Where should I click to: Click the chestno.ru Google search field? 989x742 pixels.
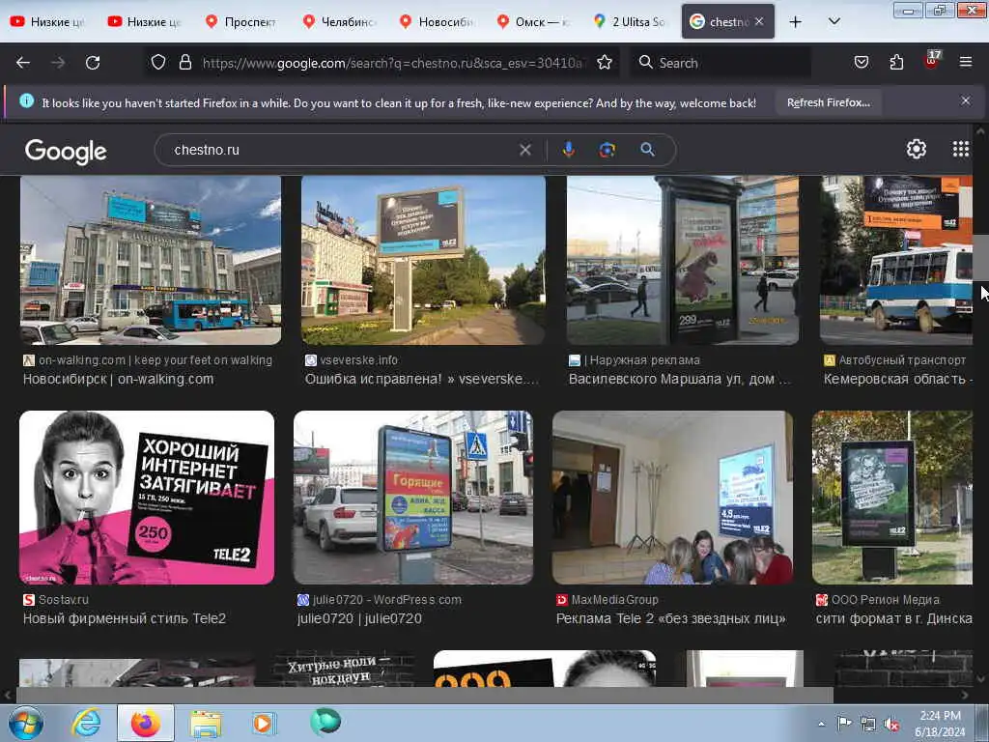(x=341, y=150)
